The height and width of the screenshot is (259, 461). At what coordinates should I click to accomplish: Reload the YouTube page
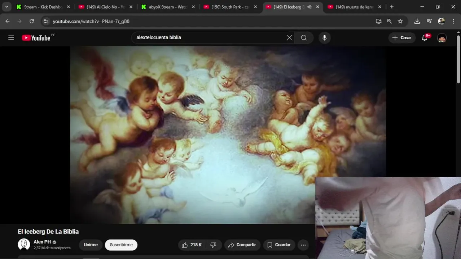[32, 21]
